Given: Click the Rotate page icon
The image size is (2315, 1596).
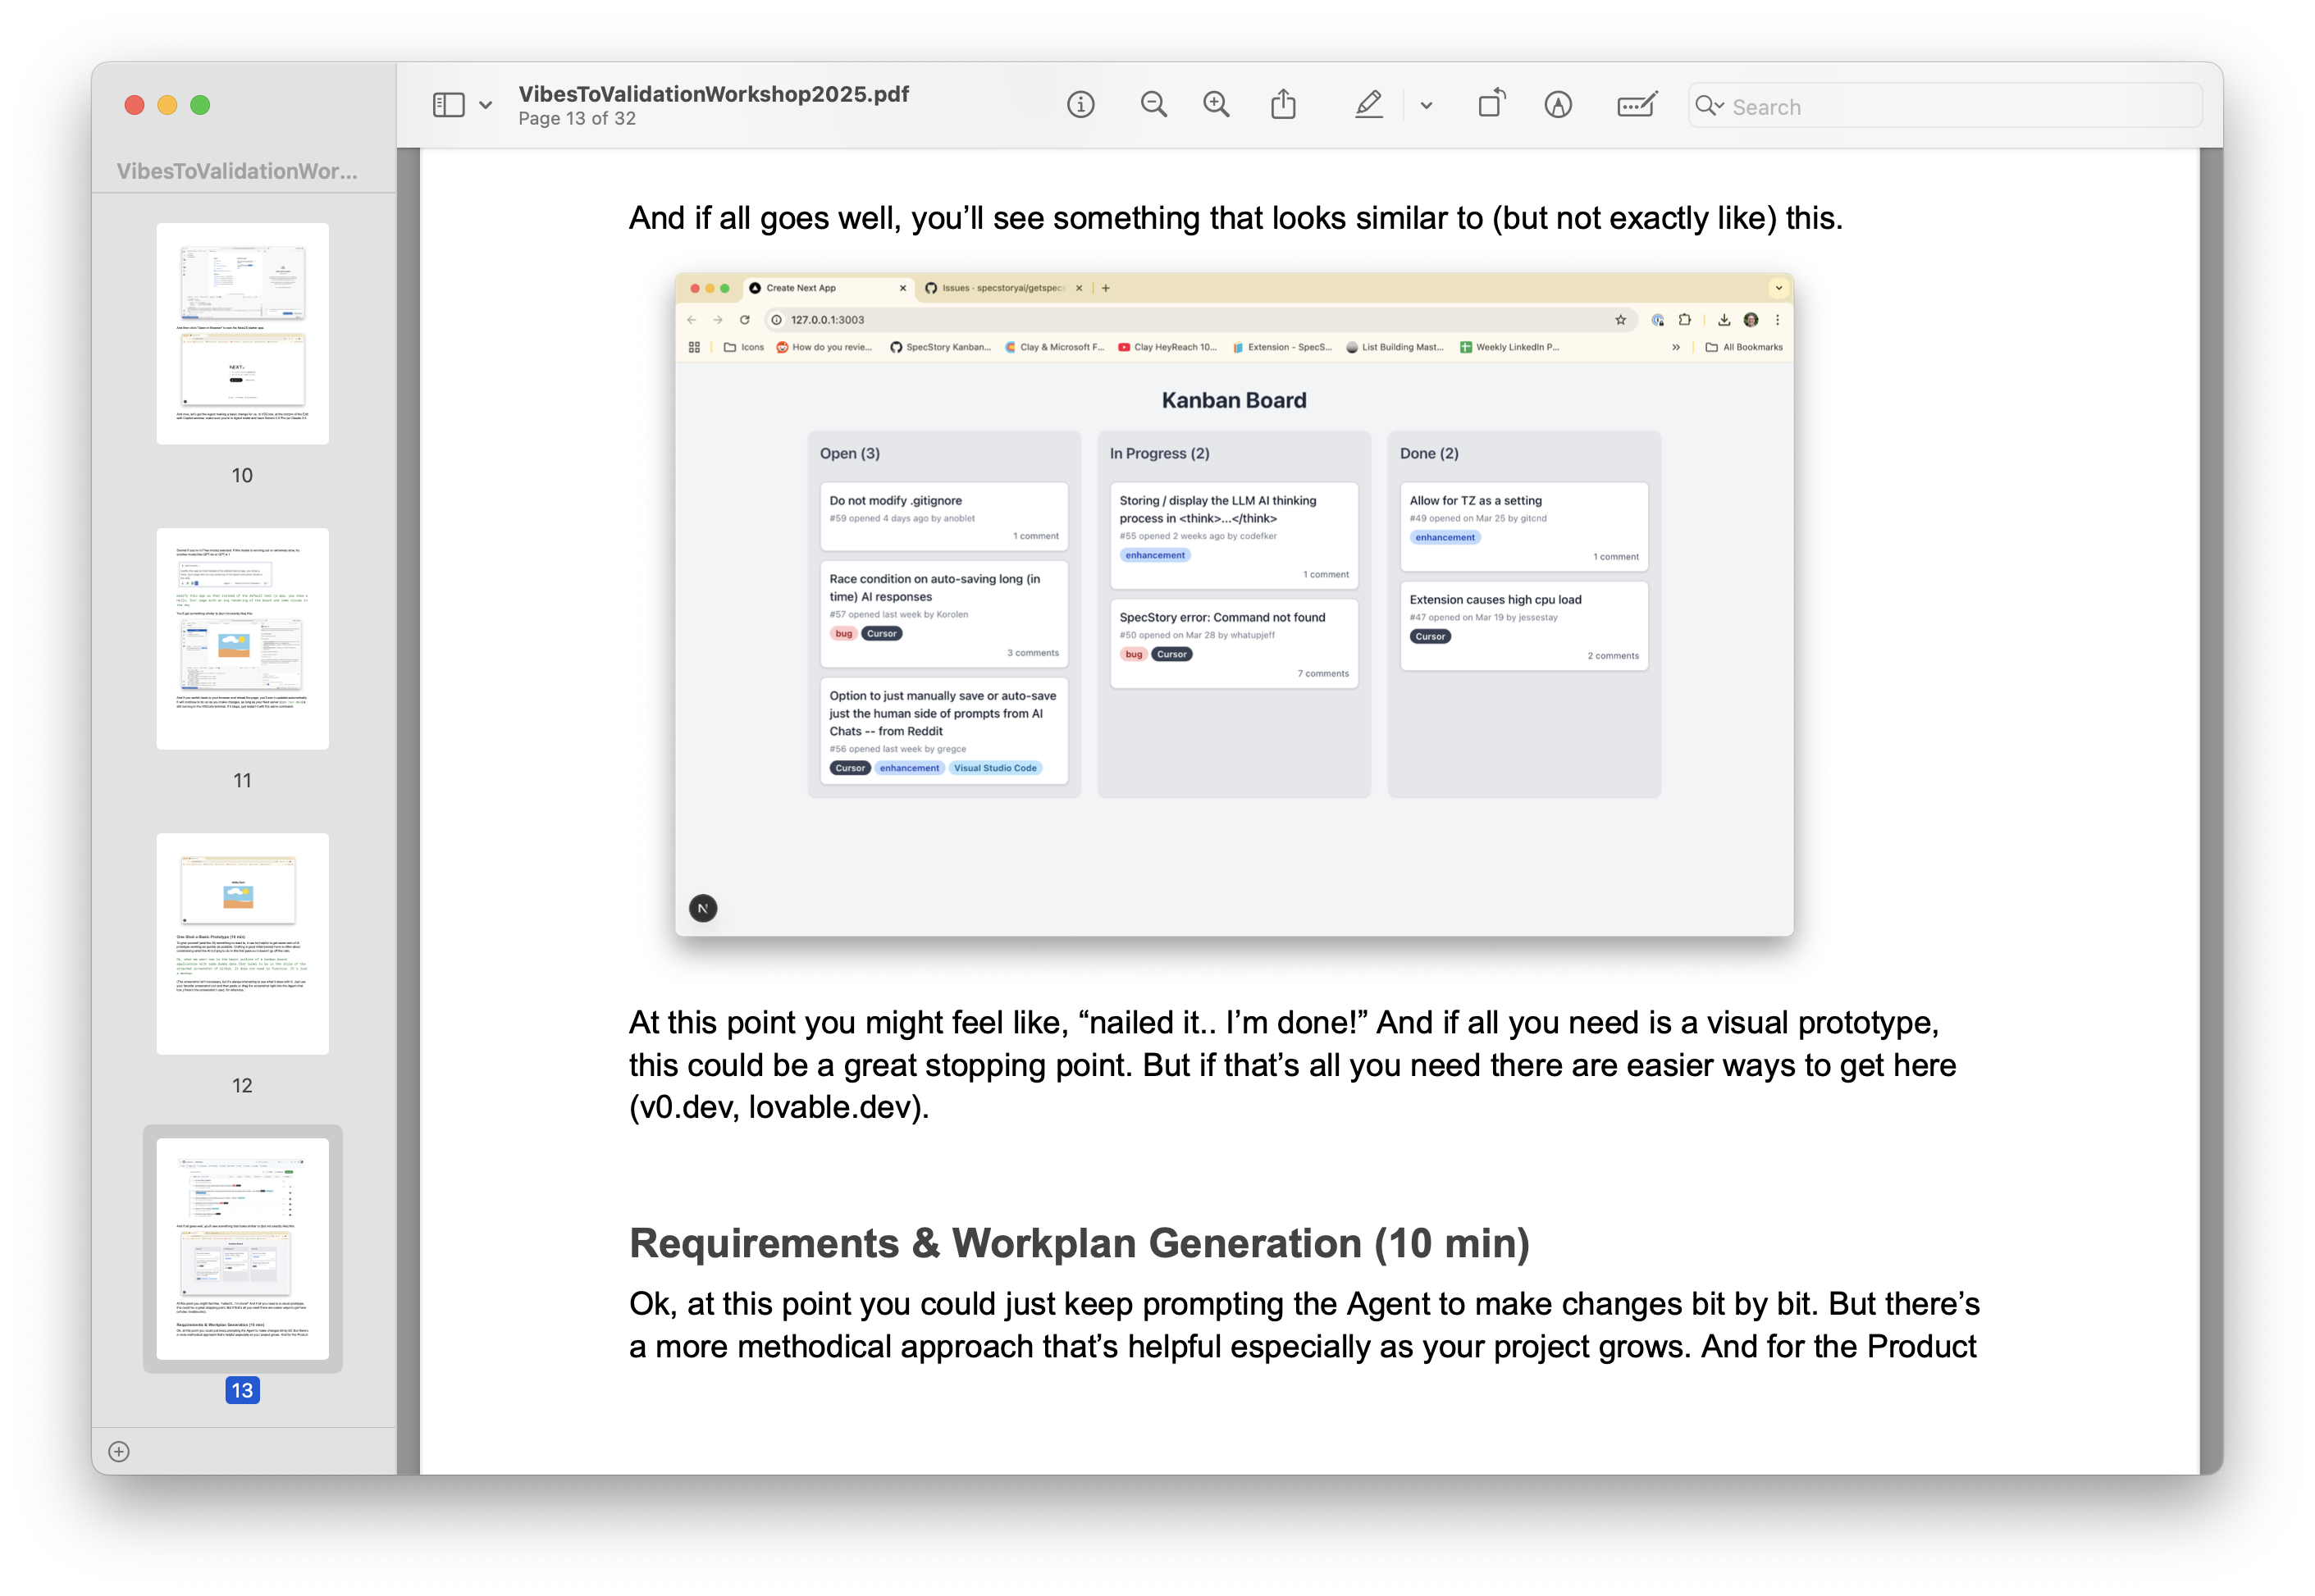Looking at the screenshot, I should (1491, 104).
